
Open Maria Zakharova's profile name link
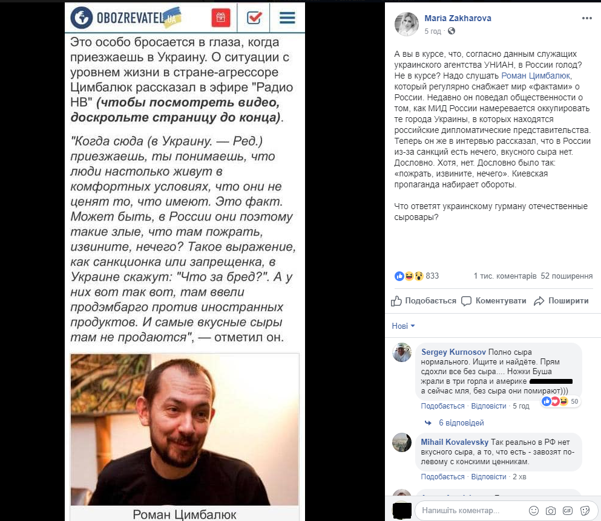pos(458,18)
